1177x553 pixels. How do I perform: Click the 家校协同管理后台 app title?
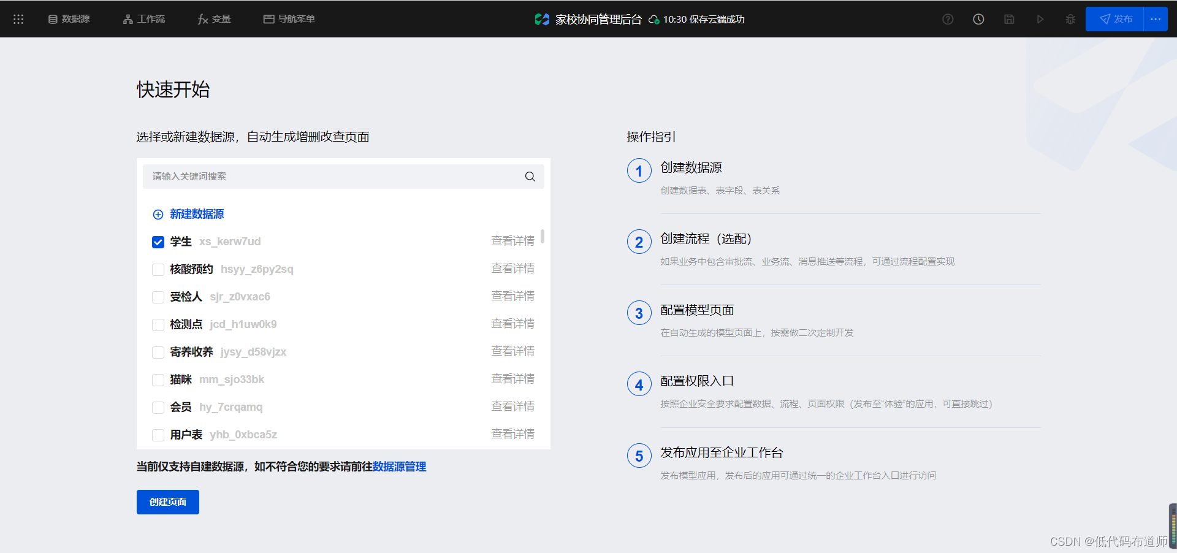[x=598, y=20]
